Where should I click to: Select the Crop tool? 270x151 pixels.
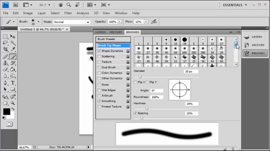click(5, 49)
